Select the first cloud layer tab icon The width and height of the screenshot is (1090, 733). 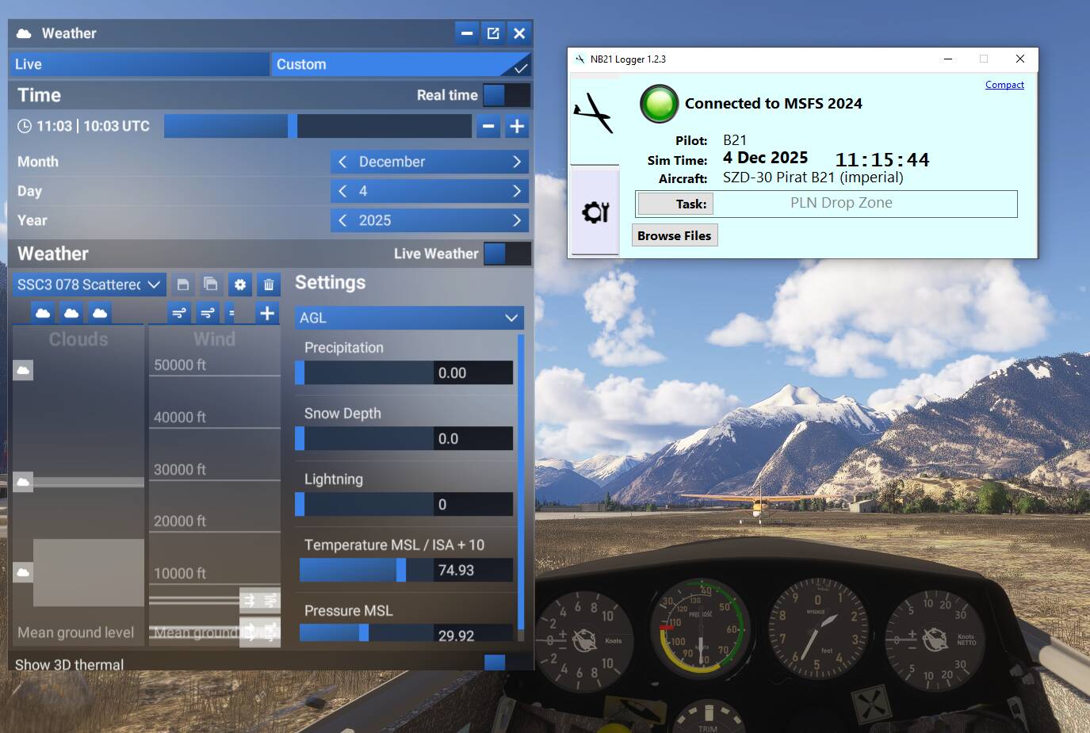click(43, 313)
